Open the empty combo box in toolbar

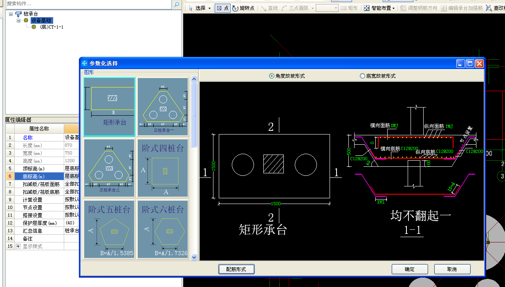point(327,8)
